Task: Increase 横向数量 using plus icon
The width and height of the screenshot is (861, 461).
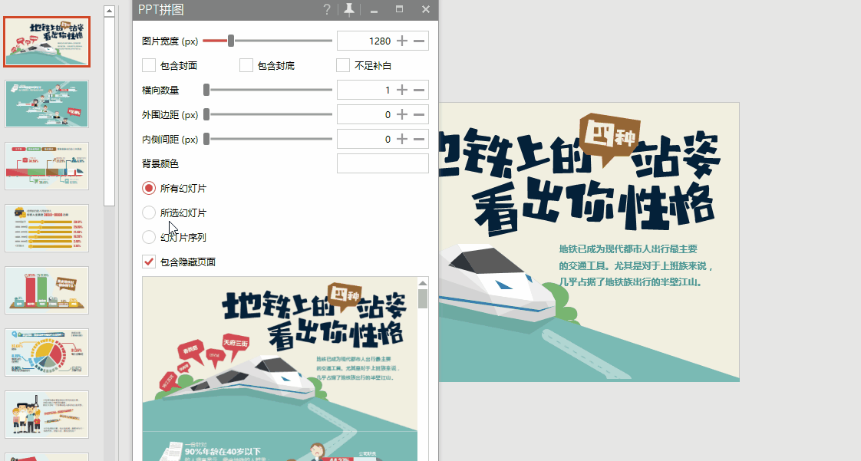Action: 402,90
